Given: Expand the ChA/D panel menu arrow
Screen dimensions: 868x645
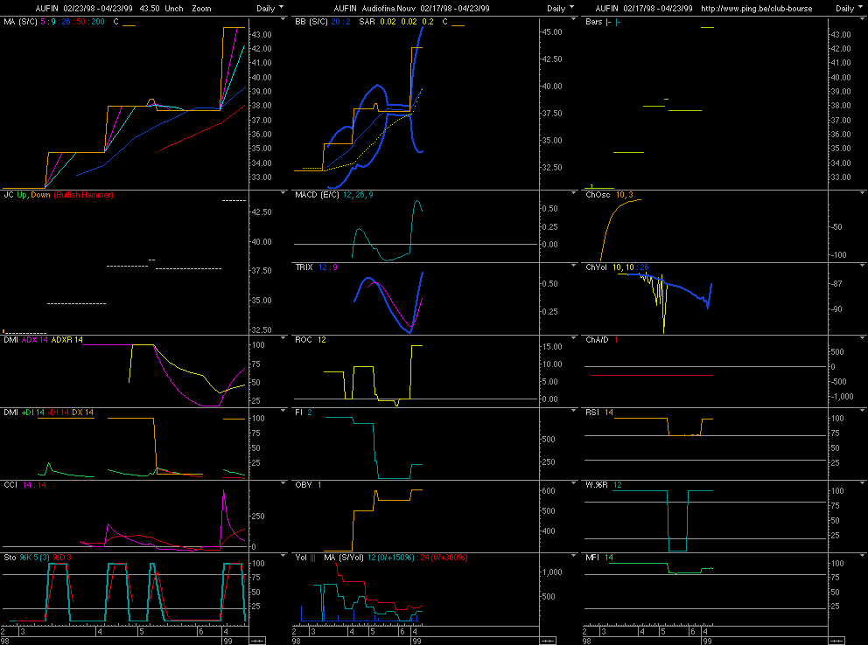Looking at the screenshot, I should pos(863,337).
